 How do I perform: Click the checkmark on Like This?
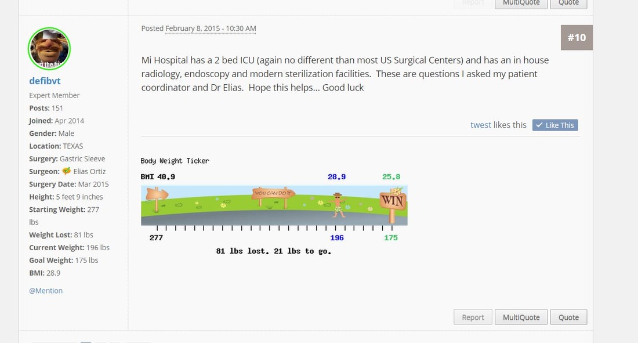[539, 125]
